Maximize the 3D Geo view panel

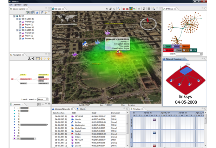pyautogui.click(x=160, y=9)
